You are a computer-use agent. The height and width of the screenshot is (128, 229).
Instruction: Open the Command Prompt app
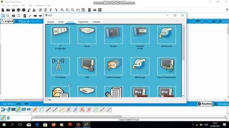tap(140, 35)
